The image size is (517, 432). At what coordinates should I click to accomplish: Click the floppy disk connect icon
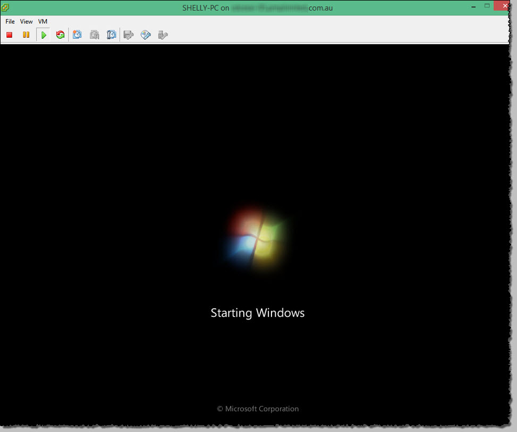(x=129, y=34)
